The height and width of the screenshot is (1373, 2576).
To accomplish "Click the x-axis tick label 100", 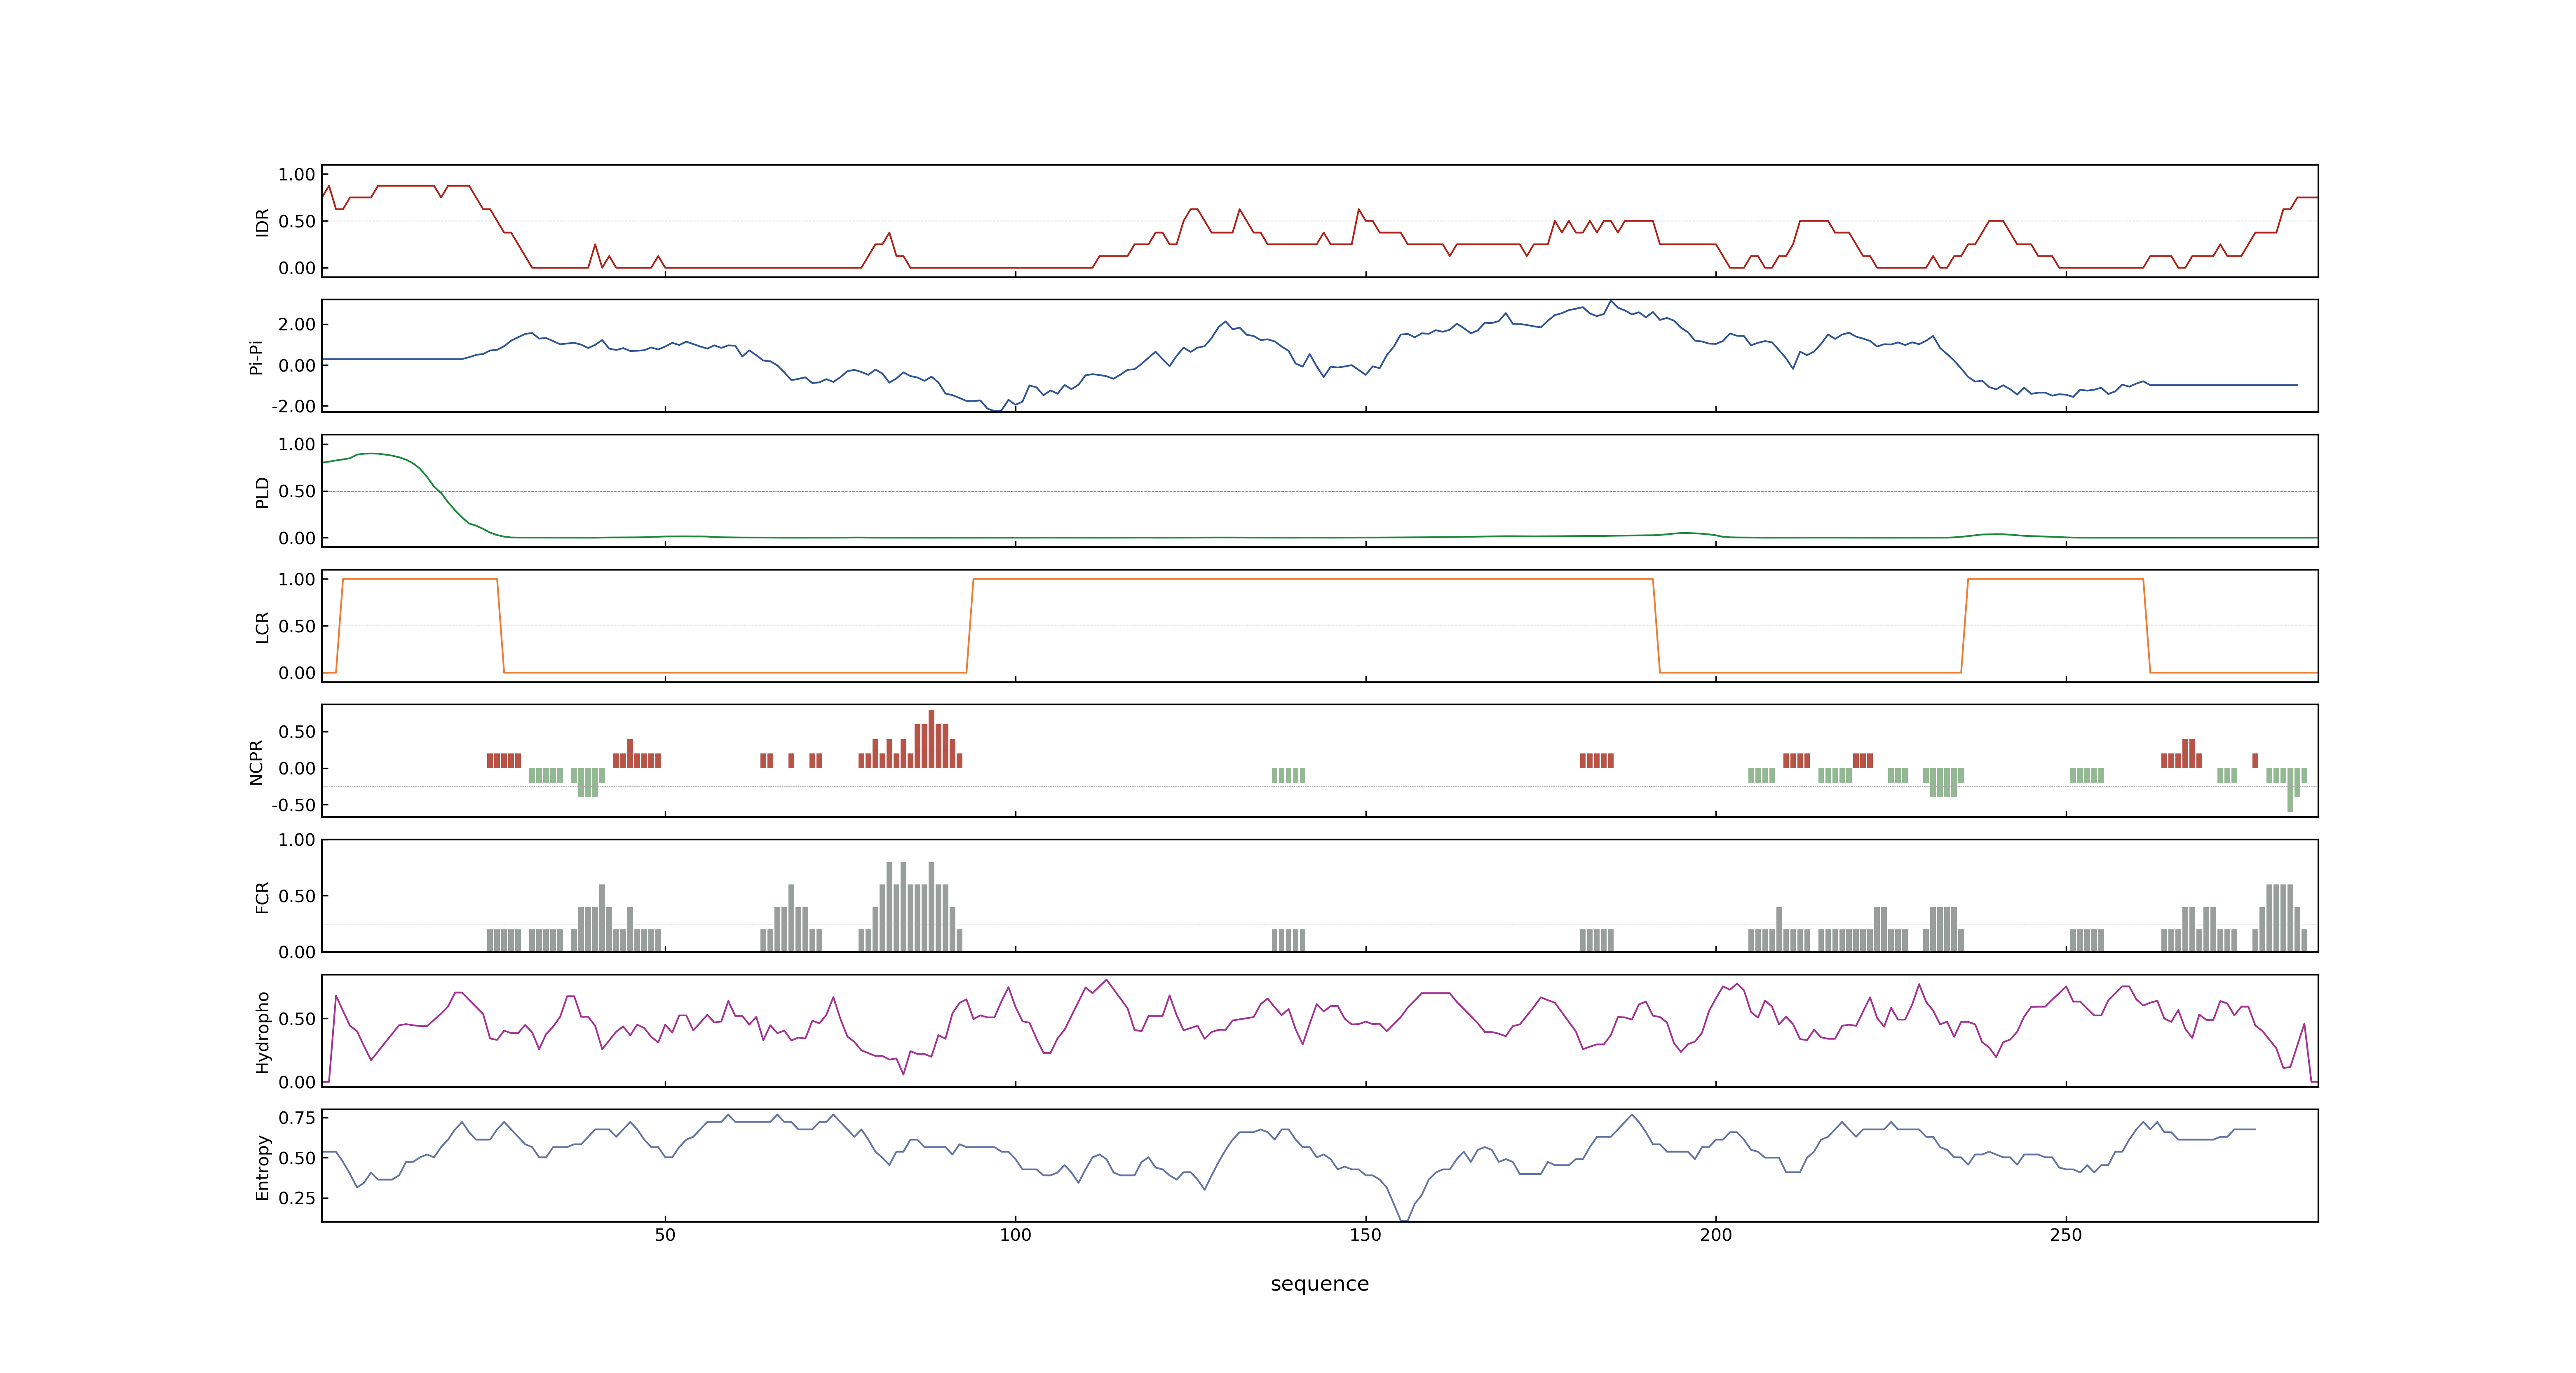I will tap(1015, 1235).
